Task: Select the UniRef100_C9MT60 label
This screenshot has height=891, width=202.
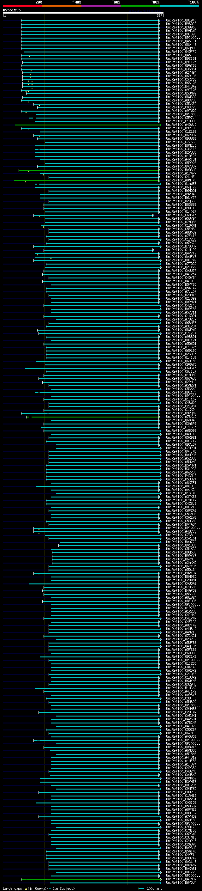Action: coord(181,789)
